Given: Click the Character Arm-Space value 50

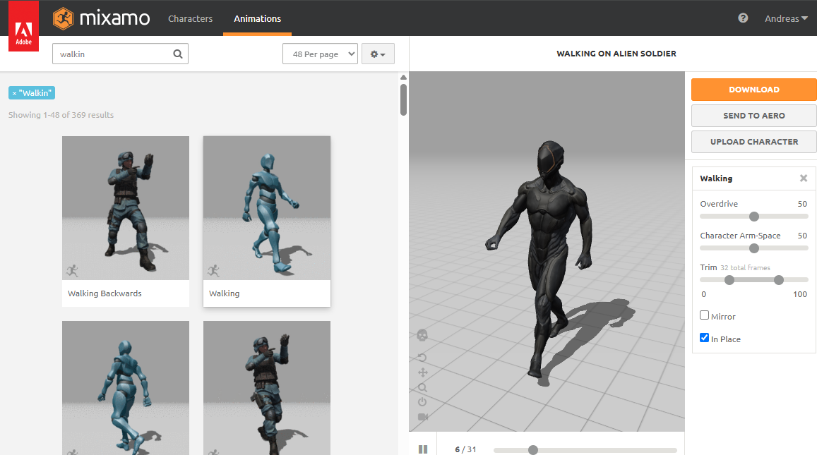Looking at the screenshot, I should (x=802, y=236).
